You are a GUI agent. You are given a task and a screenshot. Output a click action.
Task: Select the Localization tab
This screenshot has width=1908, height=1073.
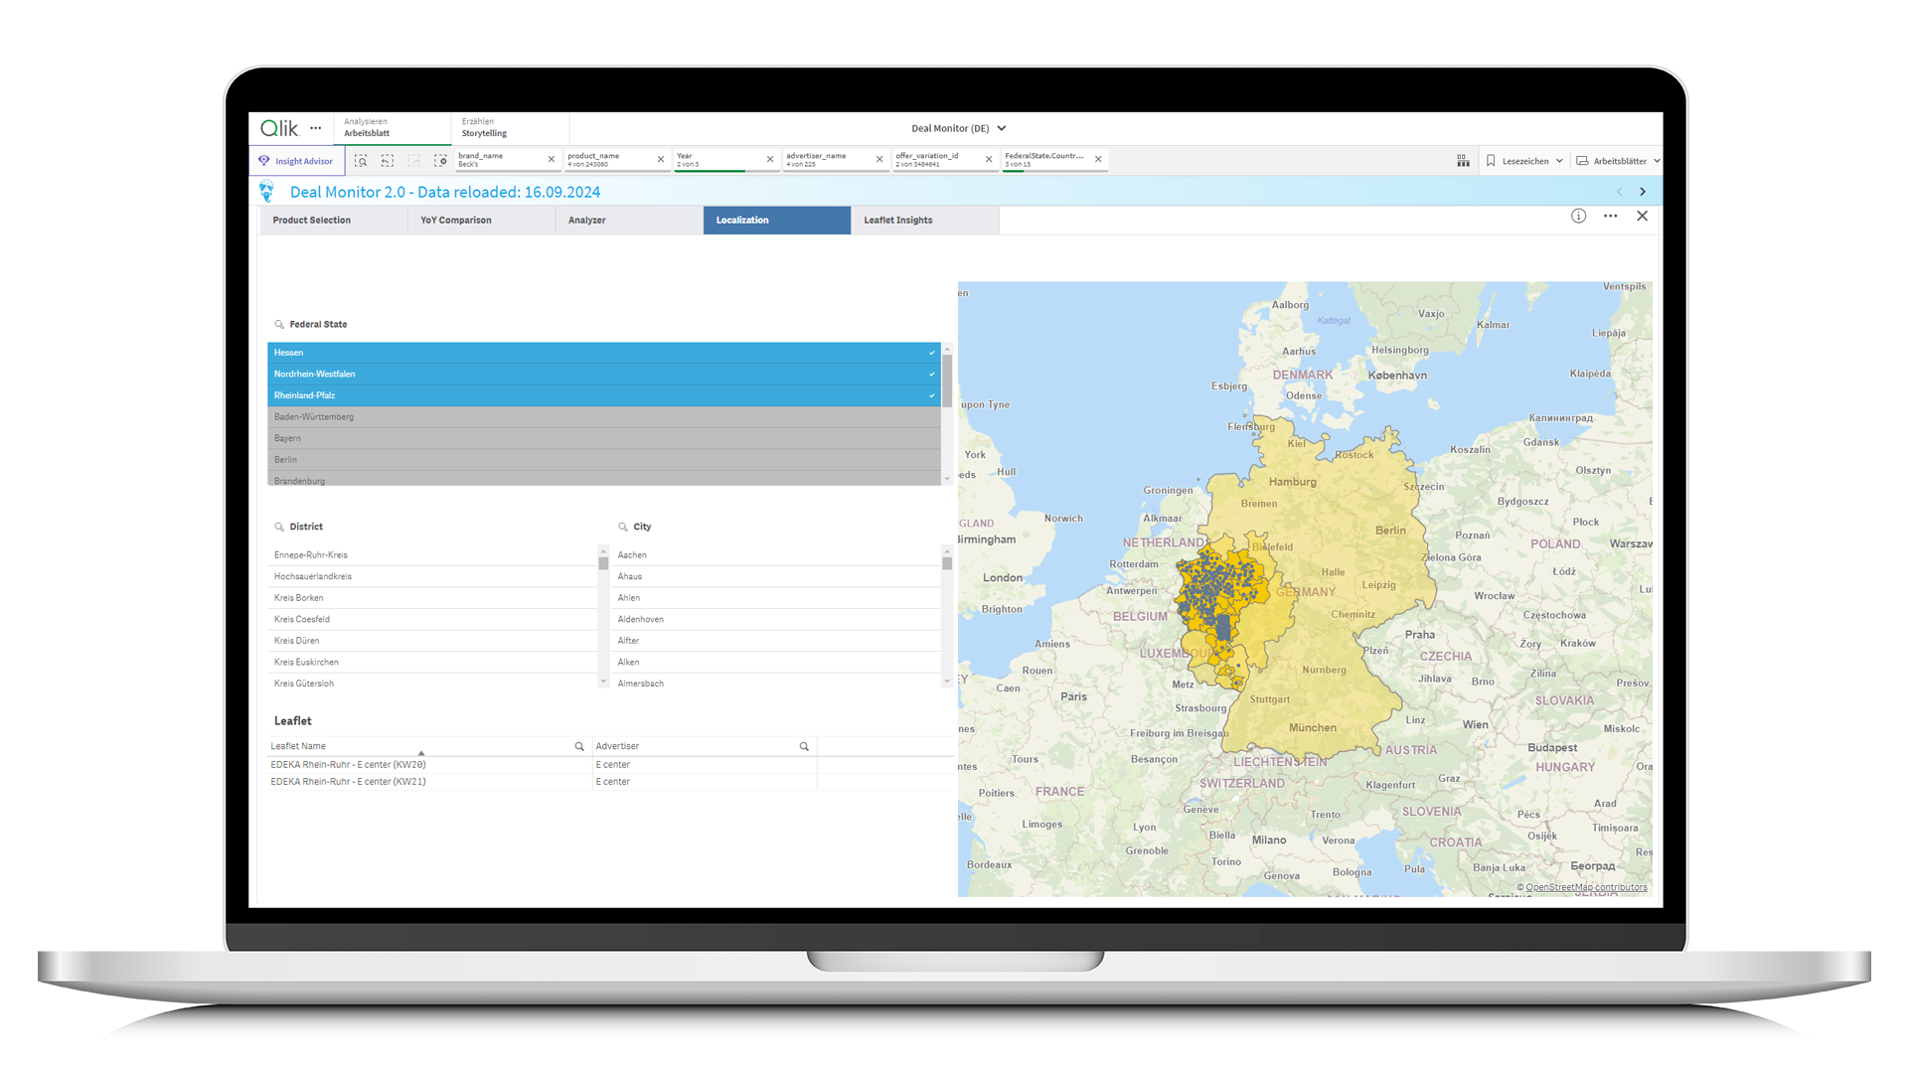click(x=777, y=221)
